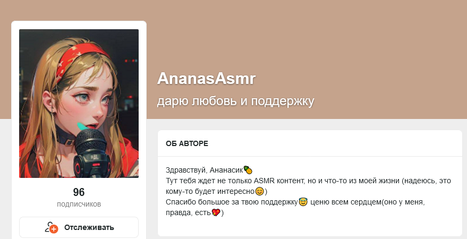Click the pineapple emoji after Ананасик
467x239 pixels.
click(248, 170)
